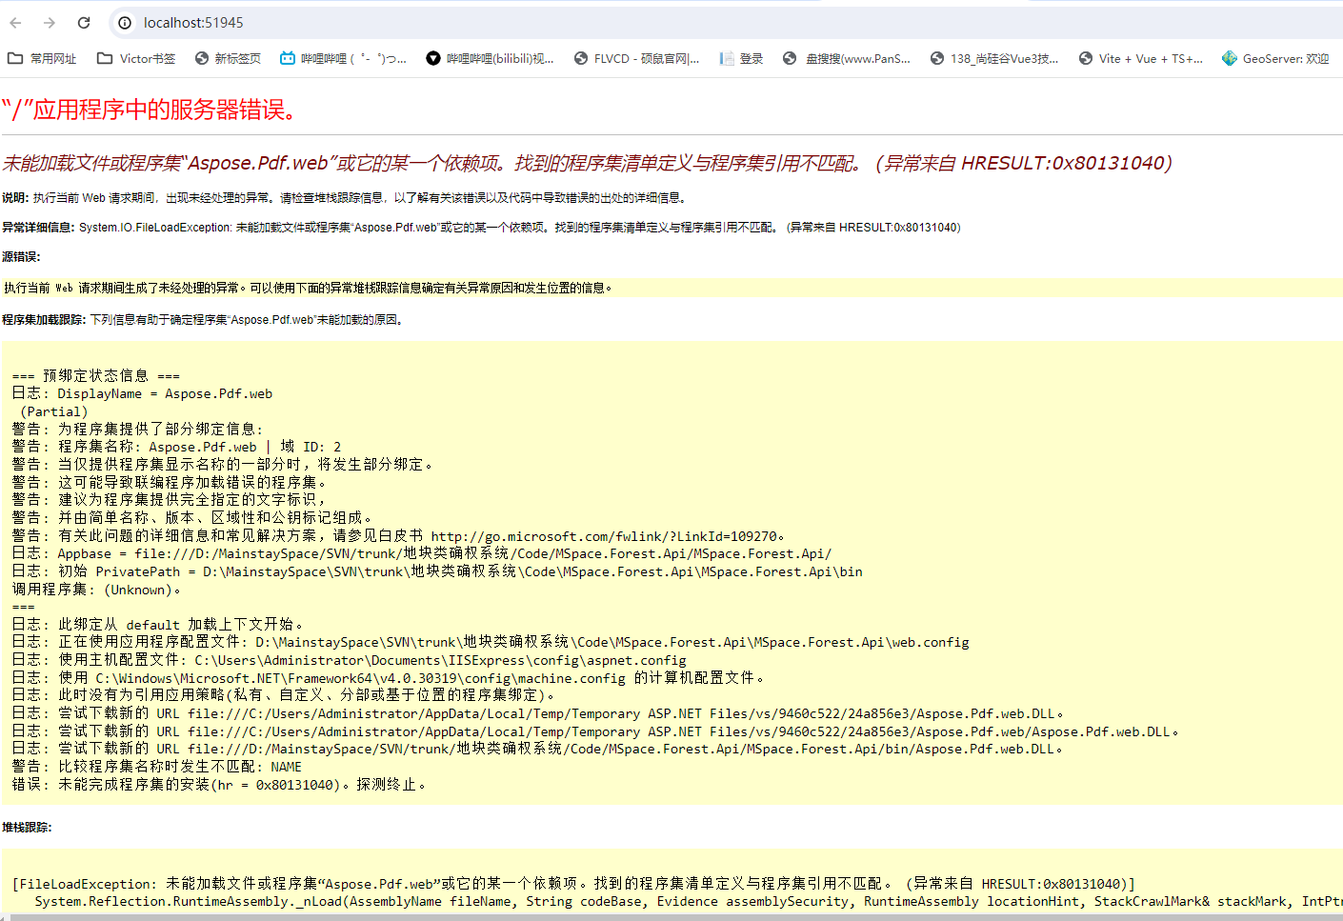
Task: Open the Victor书签 bookmark folder
Action: pos(136,58)
